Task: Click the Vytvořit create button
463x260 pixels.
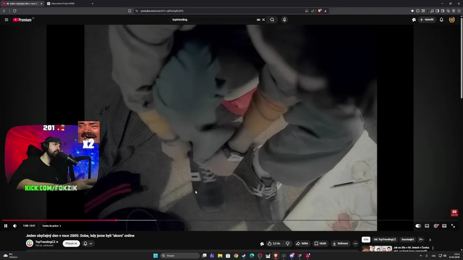Action: [x=427, y=20]
